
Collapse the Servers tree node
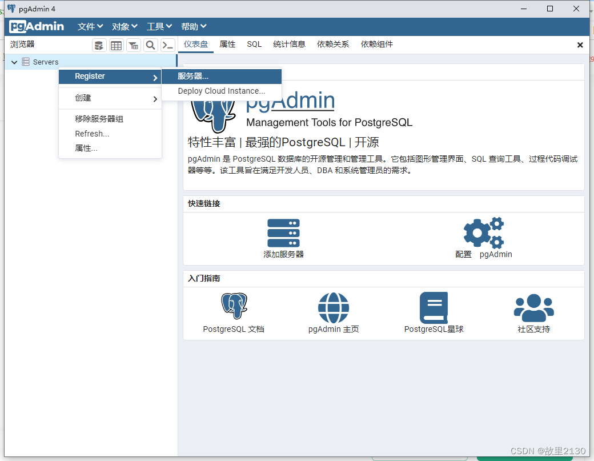tap(13, 62)
